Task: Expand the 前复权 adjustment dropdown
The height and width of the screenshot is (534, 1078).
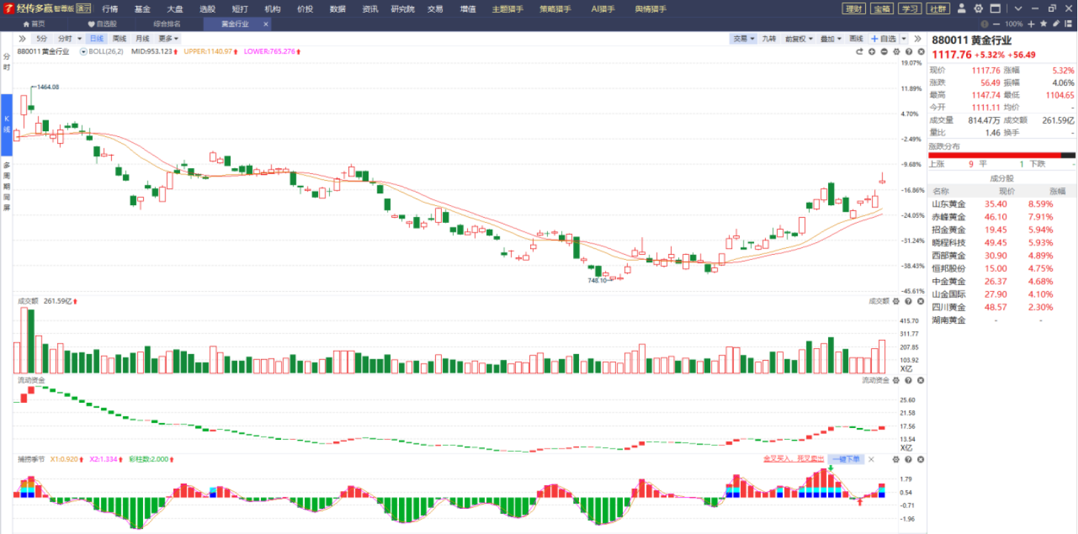Action: point(799,39)
